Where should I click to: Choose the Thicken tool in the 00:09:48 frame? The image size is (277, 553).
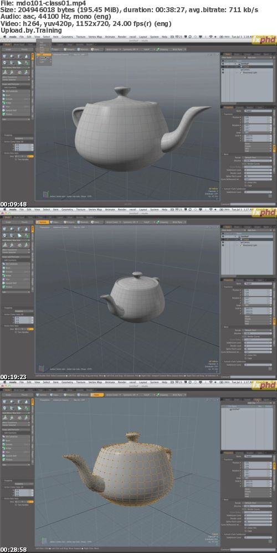[16, 114]
